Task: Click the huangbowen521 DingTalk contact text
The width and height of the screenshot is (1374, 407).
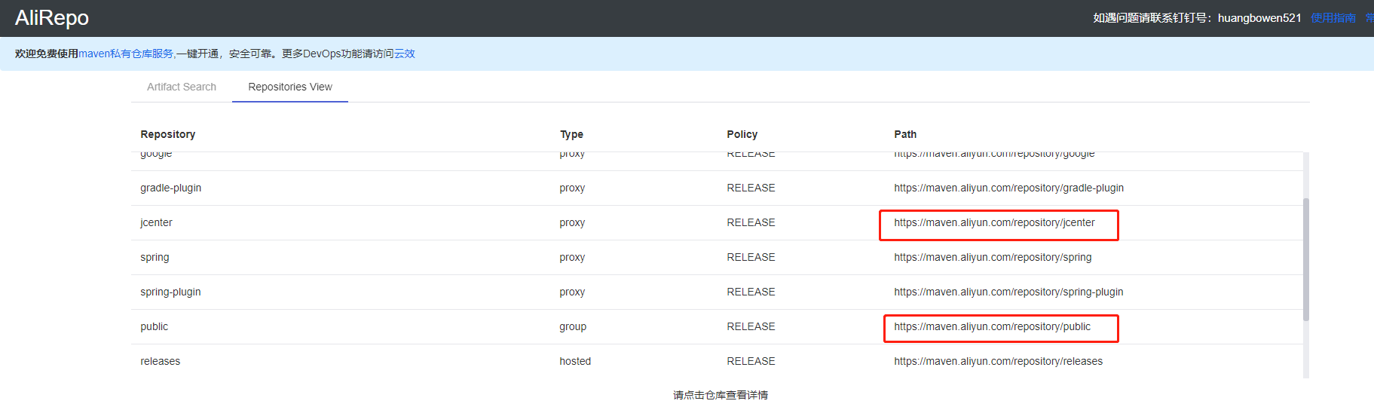Action: [x=1259, y=17]
